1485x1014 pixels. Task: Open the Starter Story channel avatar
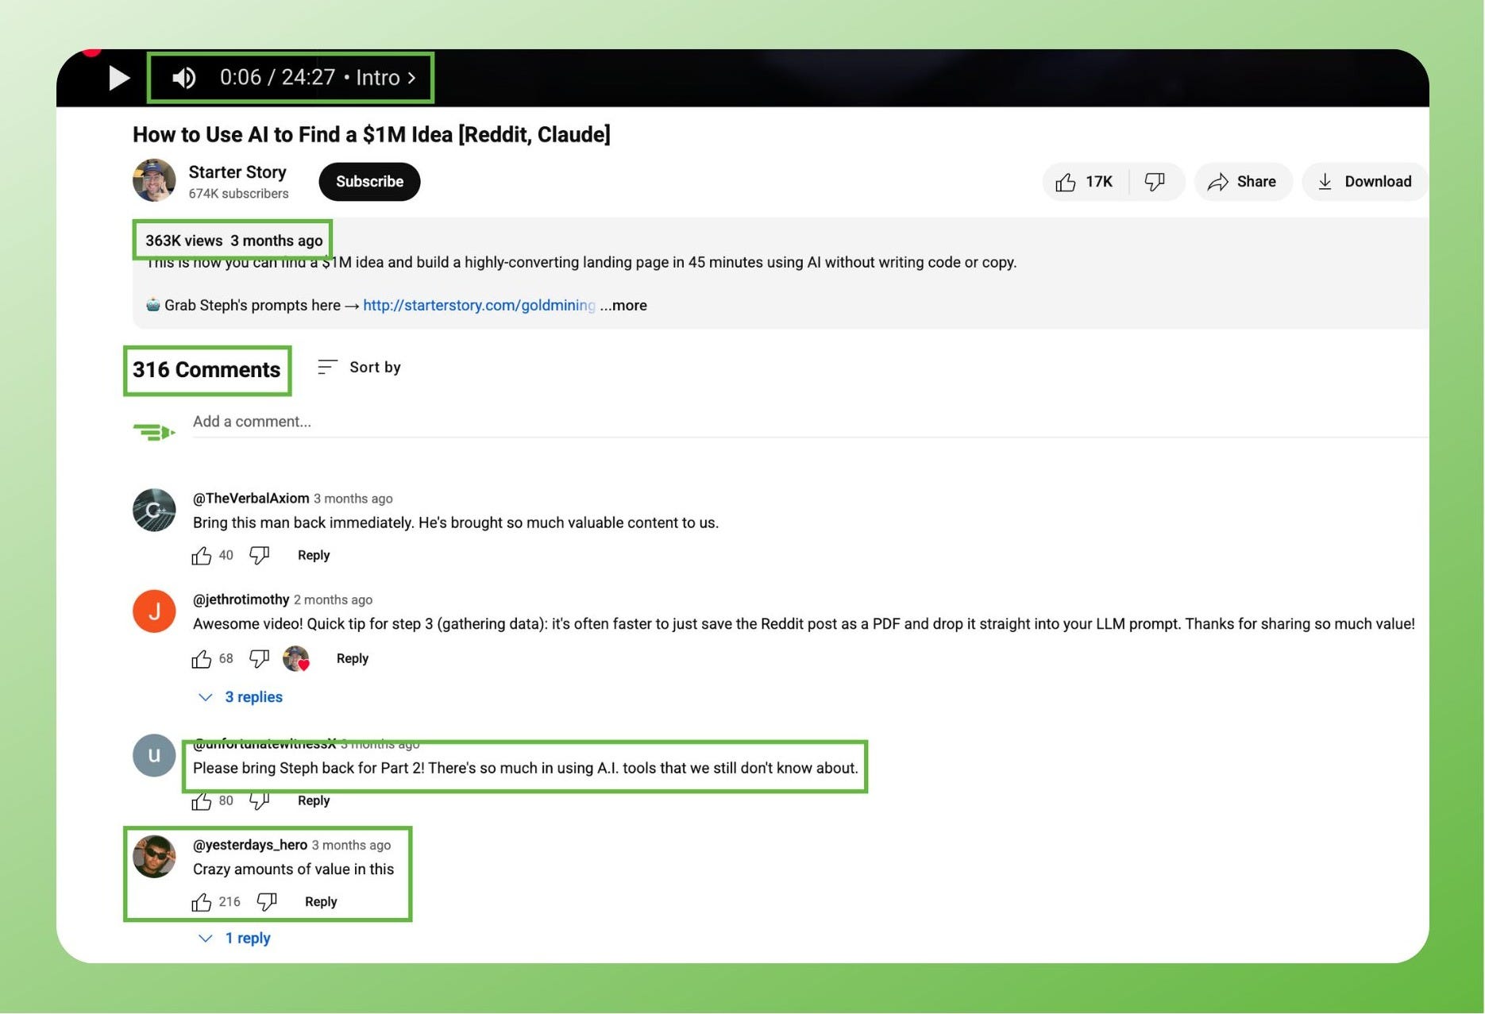pyautogui.click(x=154, y=180)
